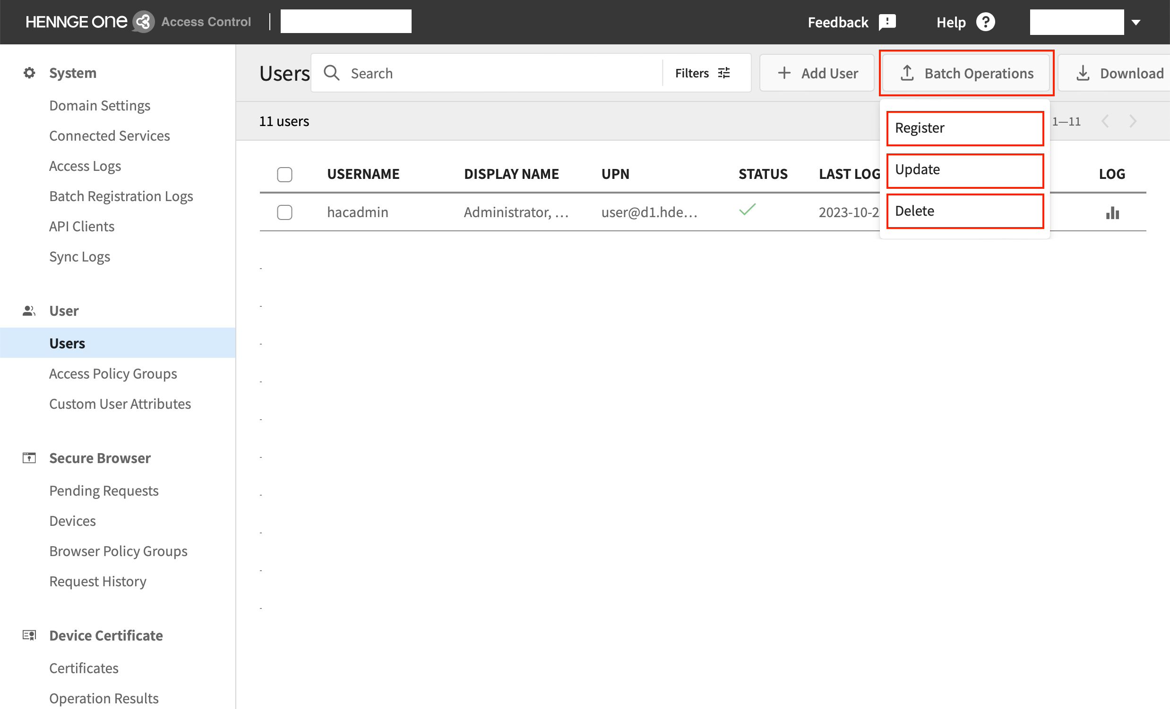Click the System gear icon
This screenshot has height=709, width=1170.
[x=29, y=73]
